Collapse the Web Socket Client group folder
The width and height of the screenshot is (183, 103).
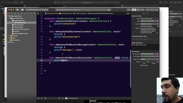pos(9,18)
